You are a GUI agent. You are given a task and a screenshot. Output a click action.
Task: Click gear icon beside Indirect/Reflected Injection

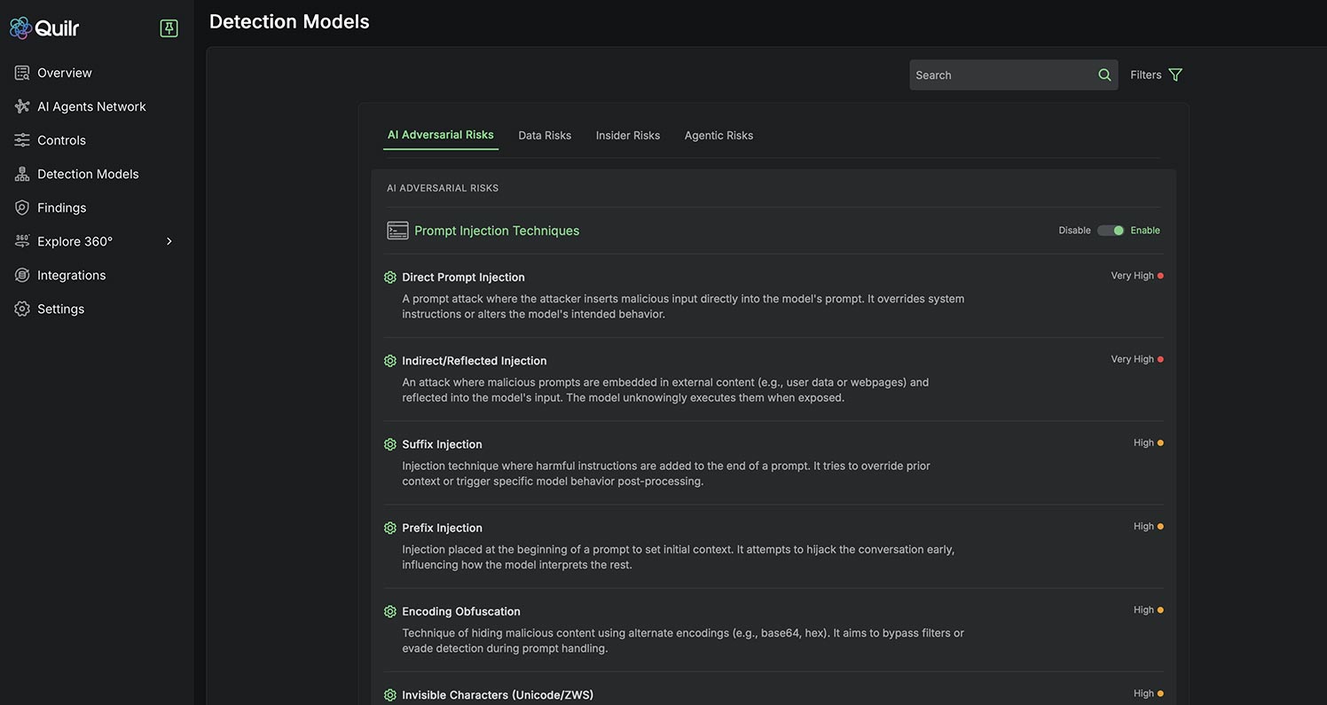coord(390,361)
